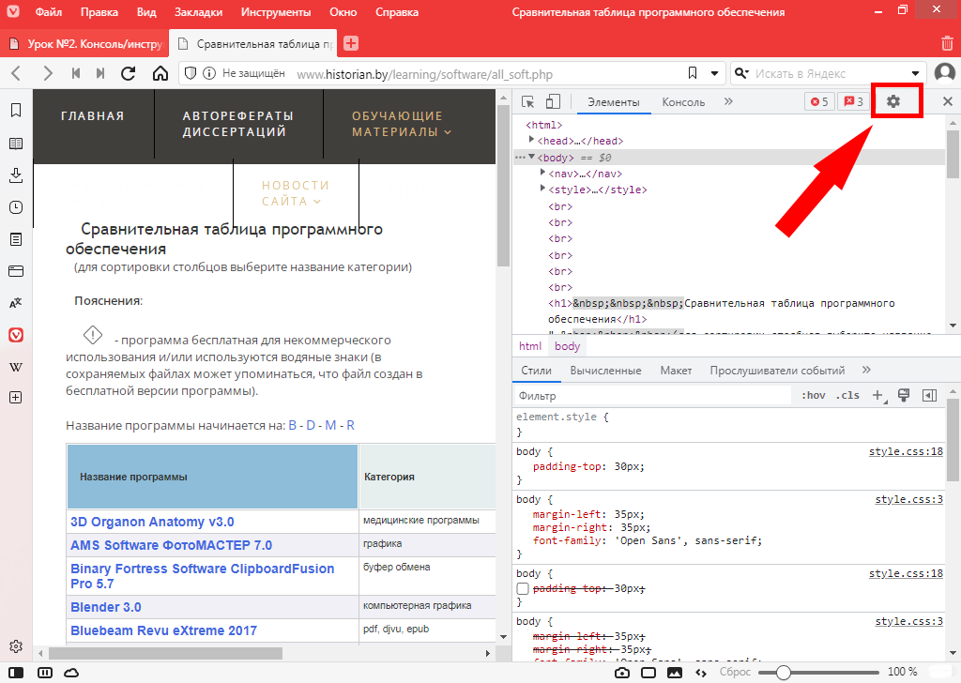Activate the DevTools element inspector picker
Screen dimensions: 961x683
click(x=528, y=102)
